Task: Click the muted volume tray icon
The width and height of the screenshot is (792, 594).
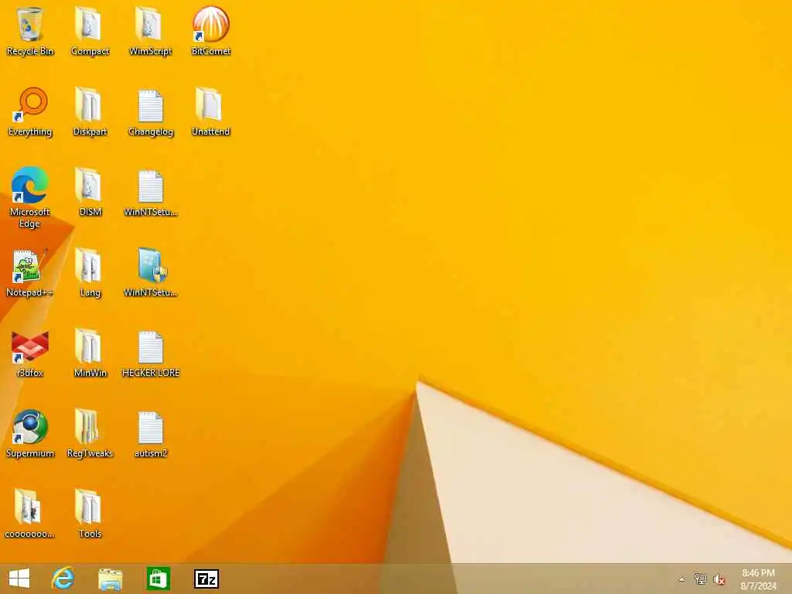Action: (x=719, y=579)
